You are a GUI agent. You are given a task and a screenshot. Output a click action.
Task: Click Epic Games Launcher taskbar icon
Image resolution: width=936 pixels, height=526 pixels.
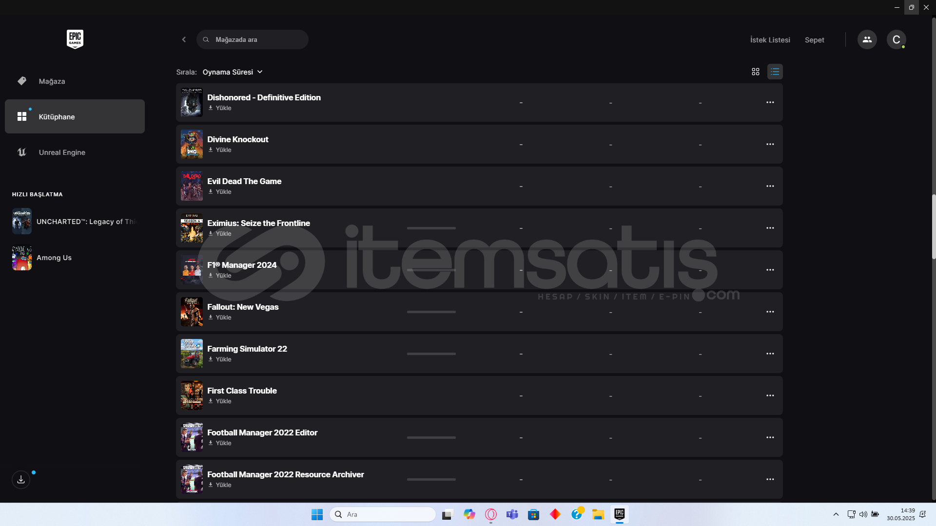pyautogui.click(x=620, y=514)
